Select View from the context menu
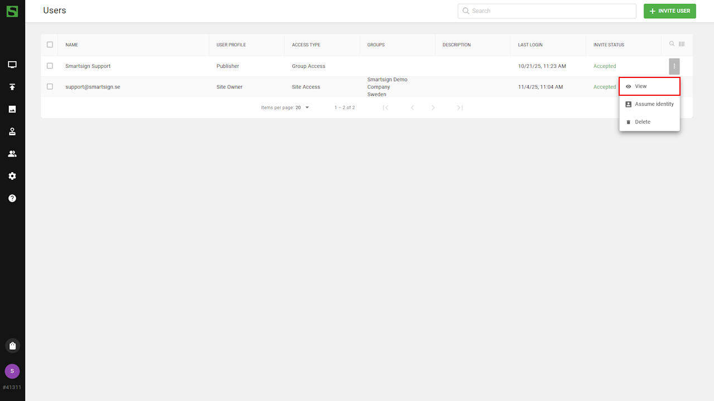 [649, 86]
